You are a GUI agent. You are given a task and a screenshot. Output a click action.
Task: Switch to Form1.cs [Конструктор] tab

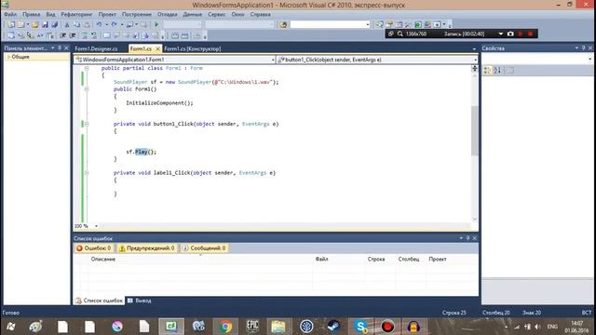[193, 48]
